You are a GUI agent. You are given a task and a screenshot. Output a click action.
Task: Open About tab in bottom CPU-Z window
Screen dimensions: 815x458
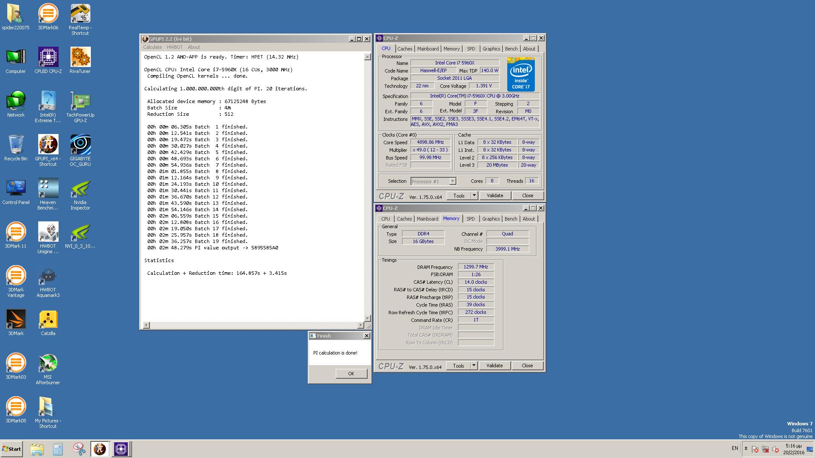click(529, 219)
